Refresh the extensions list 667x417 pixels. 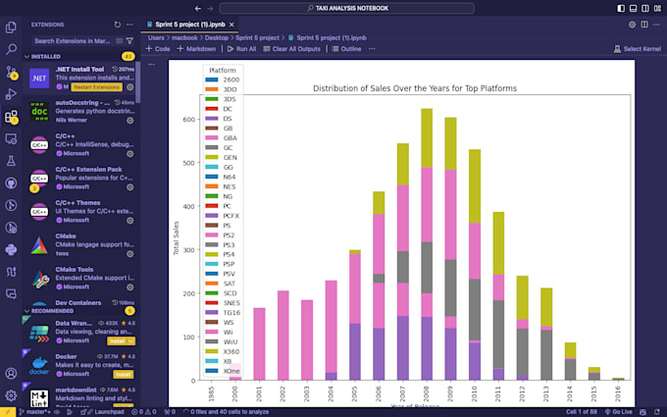[x=117, y=24]
